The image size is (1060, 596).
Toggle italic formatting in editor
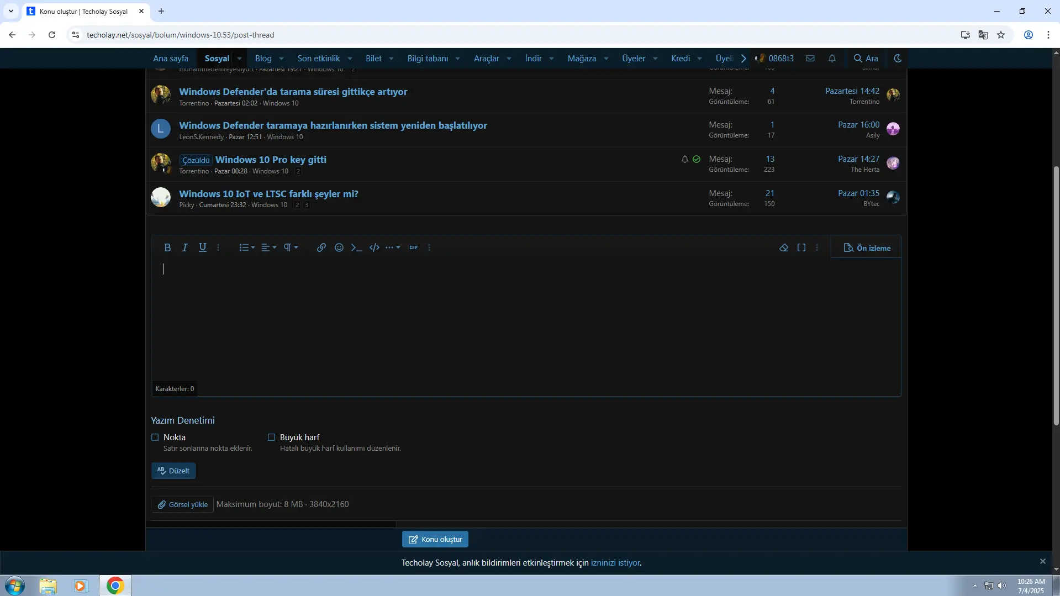[185, 247]
